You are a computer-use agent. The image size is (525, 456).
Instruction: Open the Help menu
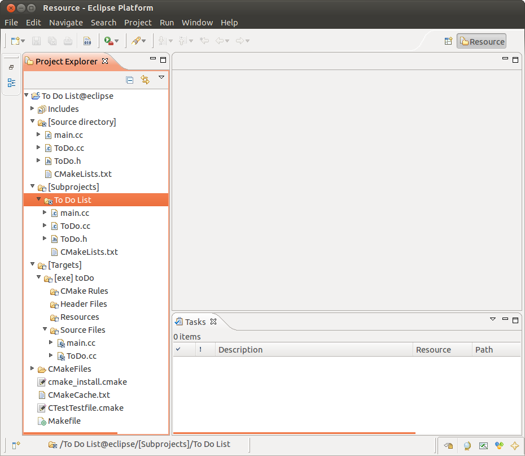pos(229,23)
